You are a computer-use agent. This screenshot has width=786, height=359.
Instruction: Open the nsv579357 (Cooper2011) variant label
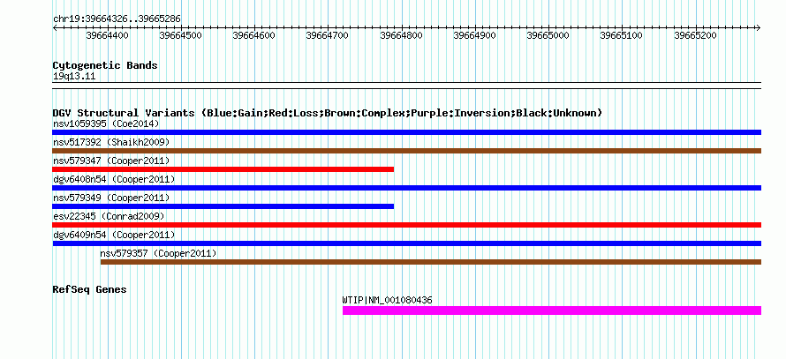pos(158,253)
